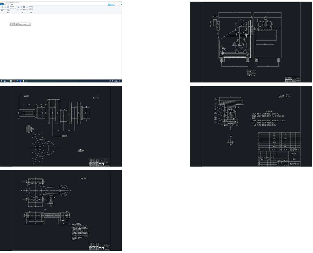This screenshot has height=253, width=313.
Task: Click the Rename icon in ribbon
Action: [x=27, y=8]
